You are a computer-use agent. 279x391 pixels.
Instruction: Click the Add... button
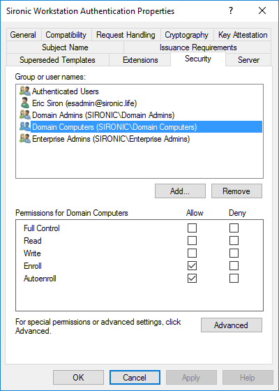180,191
